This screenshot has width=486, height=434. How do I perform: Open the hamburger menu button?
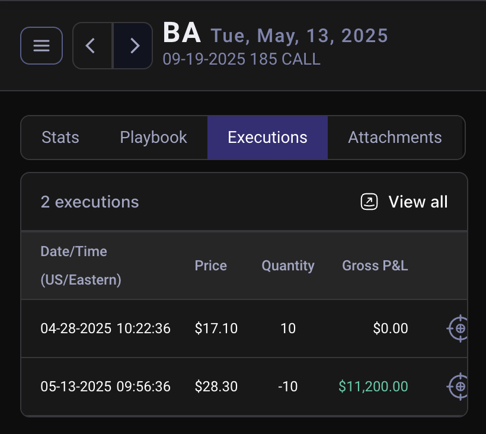41,46
